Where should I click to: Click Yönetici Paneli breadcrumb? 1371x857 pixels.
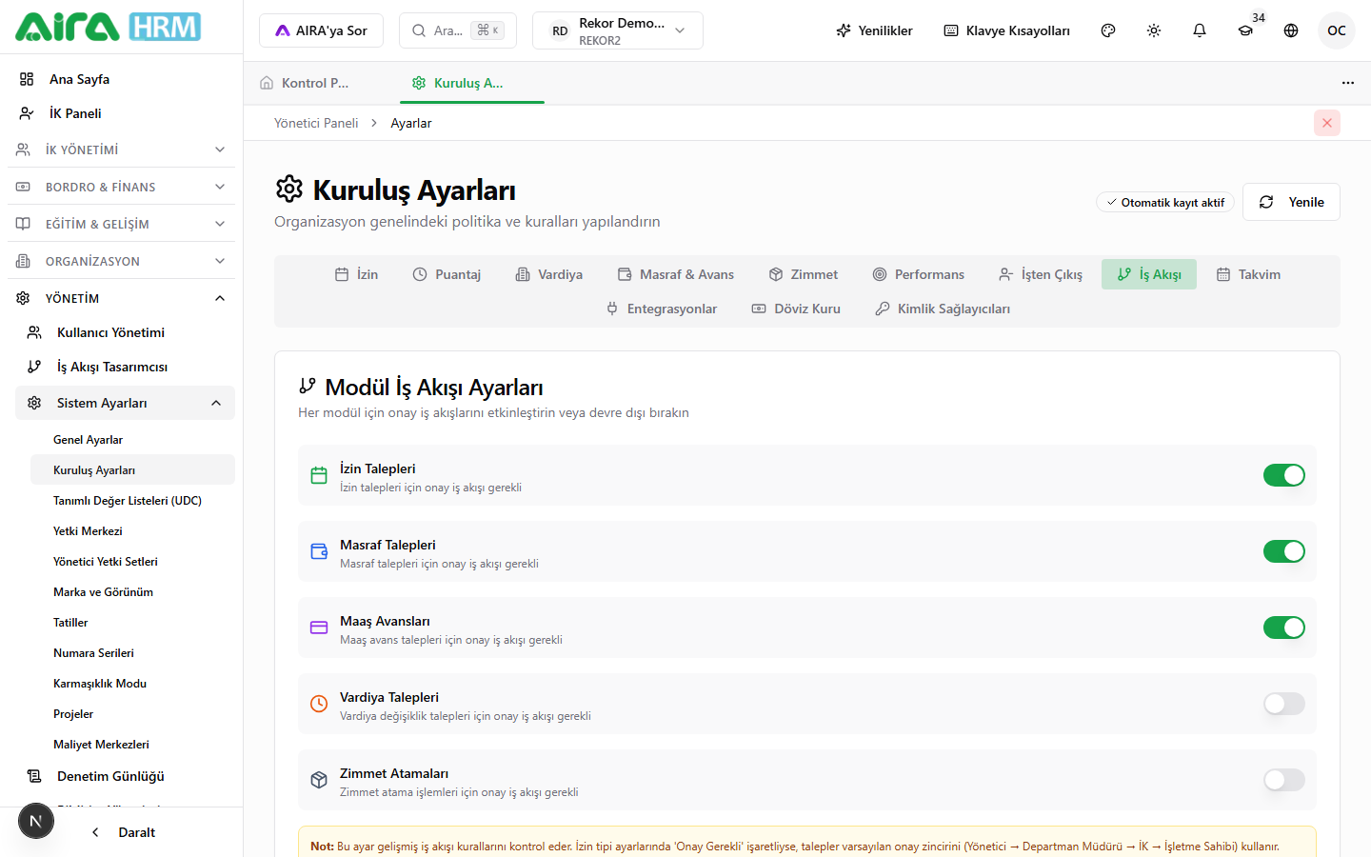click(x=316, y=123)
